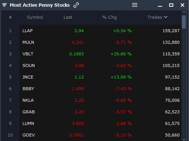
Task: Select the BBBY symbol row
Action: [x=100, y=89]
